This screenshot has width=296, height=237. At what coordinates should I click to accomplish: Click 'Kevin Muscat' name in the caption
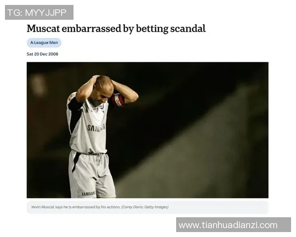point(43,207)
